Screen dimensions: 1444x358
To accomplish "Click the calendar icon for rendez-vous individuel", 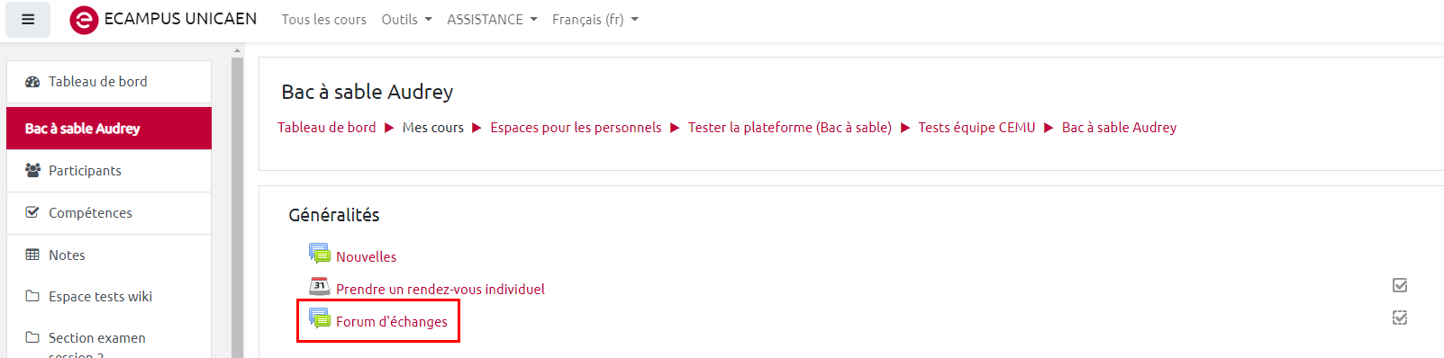I will tap(320, 286).
